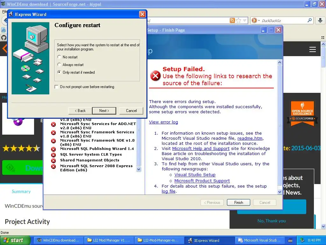Click the bookmark star icon

click(x=239, y=20)
